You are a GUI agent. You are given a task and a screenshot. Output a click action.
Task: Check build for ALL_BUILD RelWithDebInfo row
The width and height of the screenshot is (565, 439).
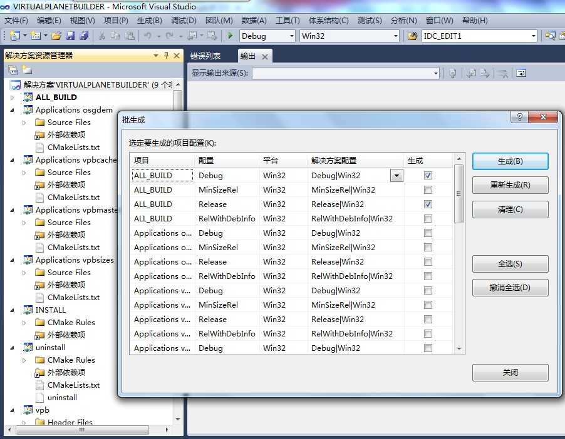pyautogui.click(x=428, y=219)
